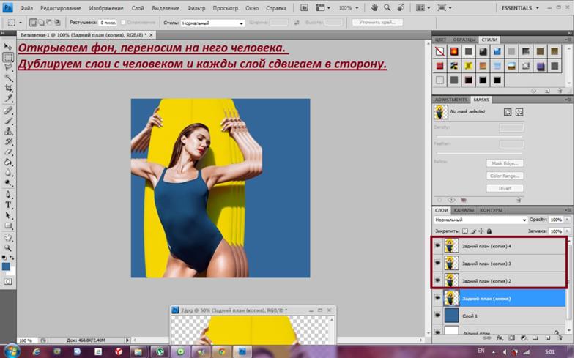586x358 pixels.
Task: Open the Фильтр menu
Action: 196,8
